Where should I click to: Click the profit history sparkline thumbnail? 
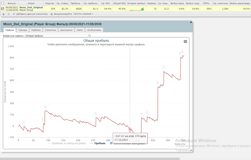point(136,9)
